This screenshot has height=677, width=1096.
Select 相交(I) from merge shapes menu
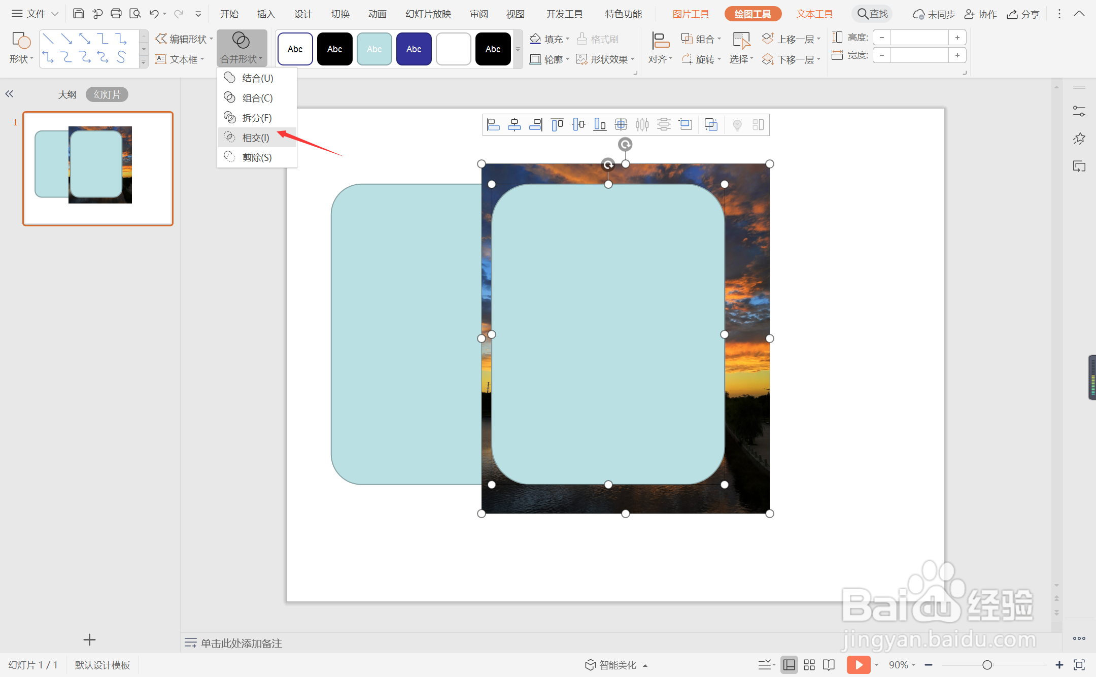point(256,138)
